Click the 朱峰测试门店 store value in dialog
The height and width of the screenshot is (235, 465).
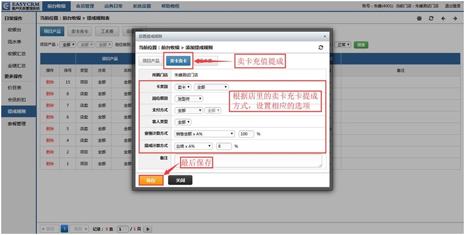click(x=186, y=75)
